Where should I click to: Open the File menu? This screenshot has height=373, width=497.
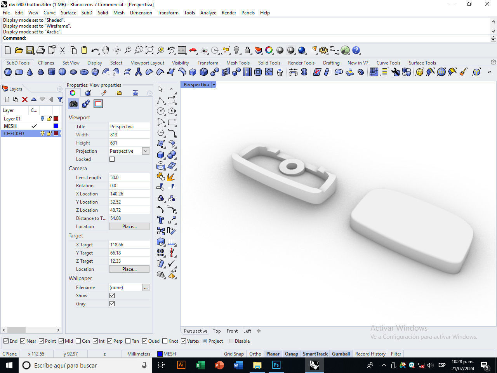point(6,13)
